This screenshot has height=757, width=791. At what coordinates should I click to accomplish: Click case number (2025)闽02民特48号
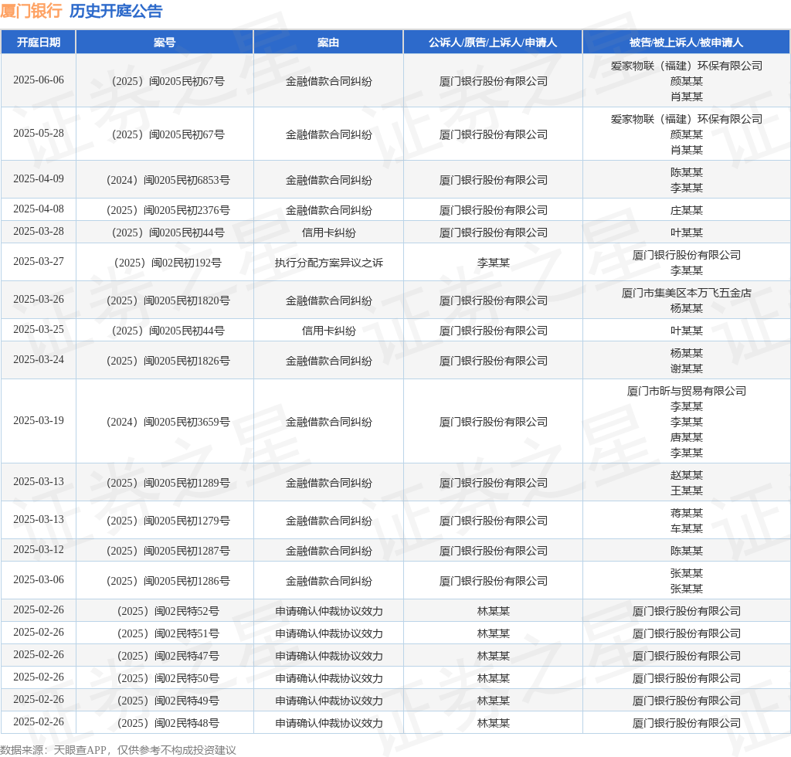[168, 723]
